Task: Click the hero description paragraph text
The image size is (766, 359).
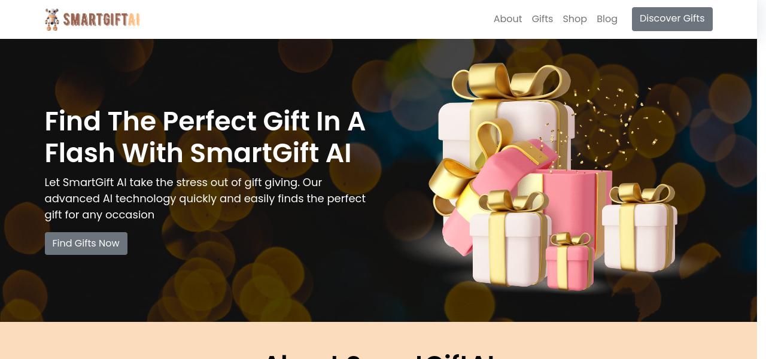Action: (x=205, y=198)
